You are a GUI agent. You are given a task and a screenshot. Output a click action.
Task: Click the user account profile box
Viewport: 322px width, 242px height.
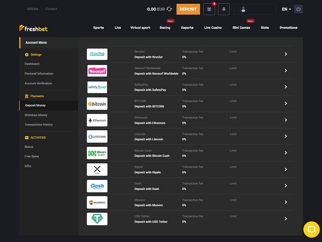pyautogui.click(x=255, y=9)
